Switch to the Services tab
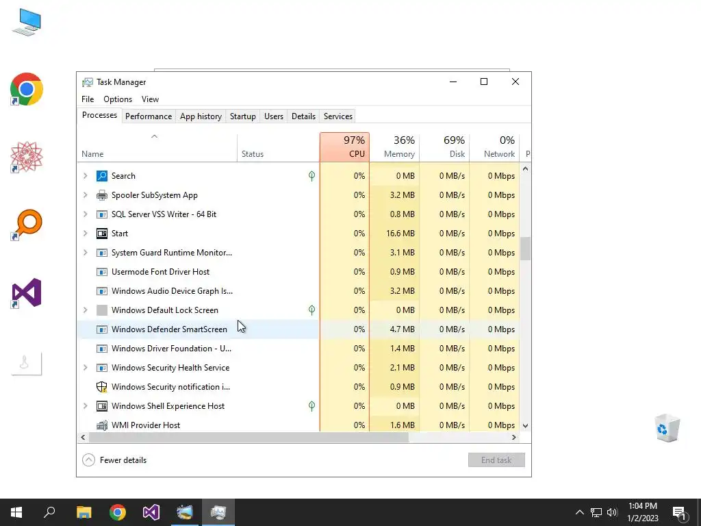This screenshot has height=526, width=701. tap(338, 116)
